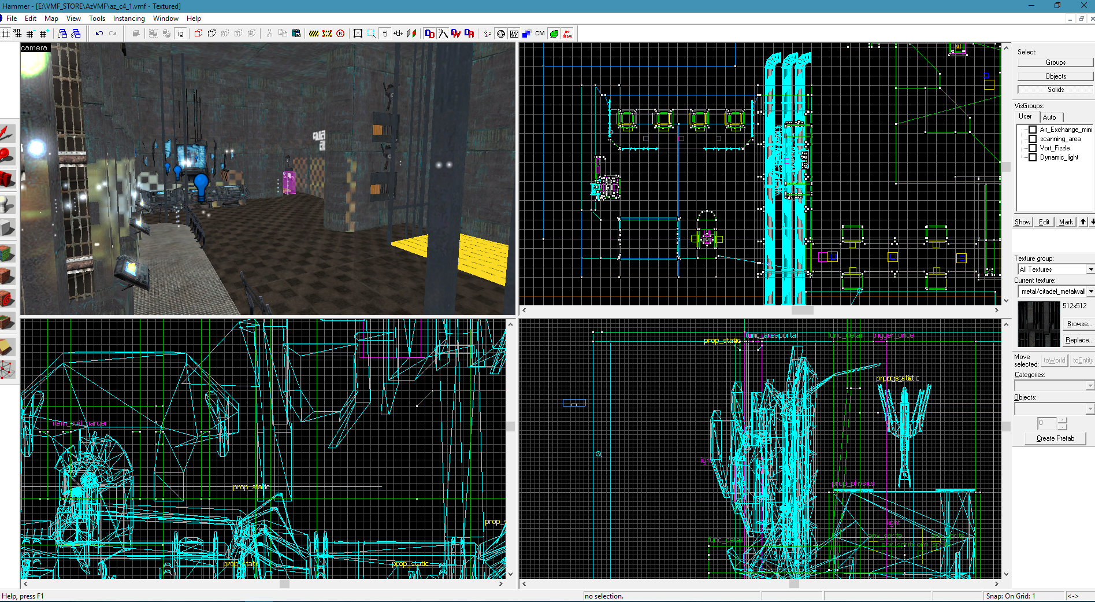Screen dimensions: 1095x602
Task: Open the Toggle texture application tool
Action: (8, 253)
